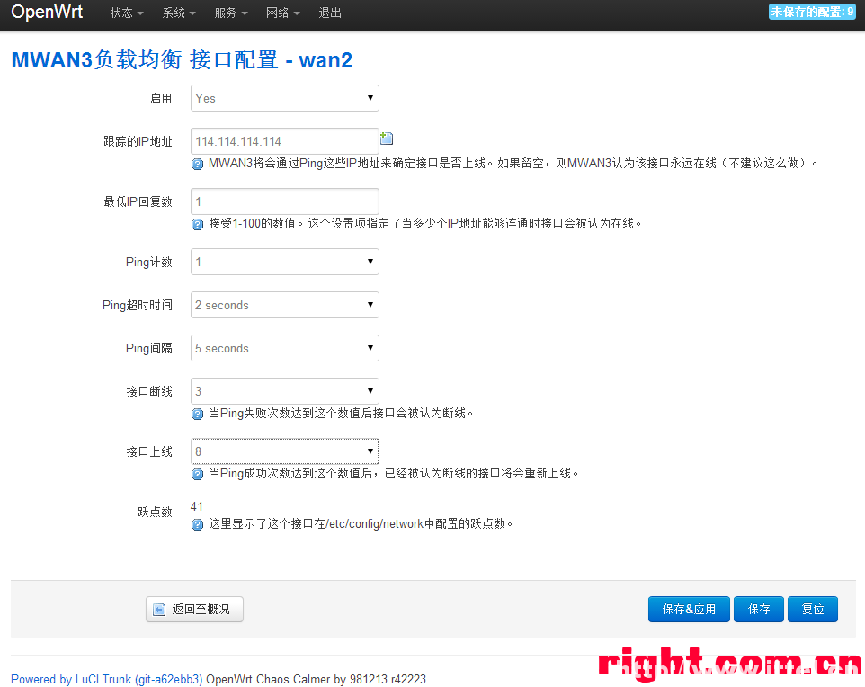Viewport: 865px width, 687px height.
Task: Click help icon beside 跃点数 description
Action: 197,524
